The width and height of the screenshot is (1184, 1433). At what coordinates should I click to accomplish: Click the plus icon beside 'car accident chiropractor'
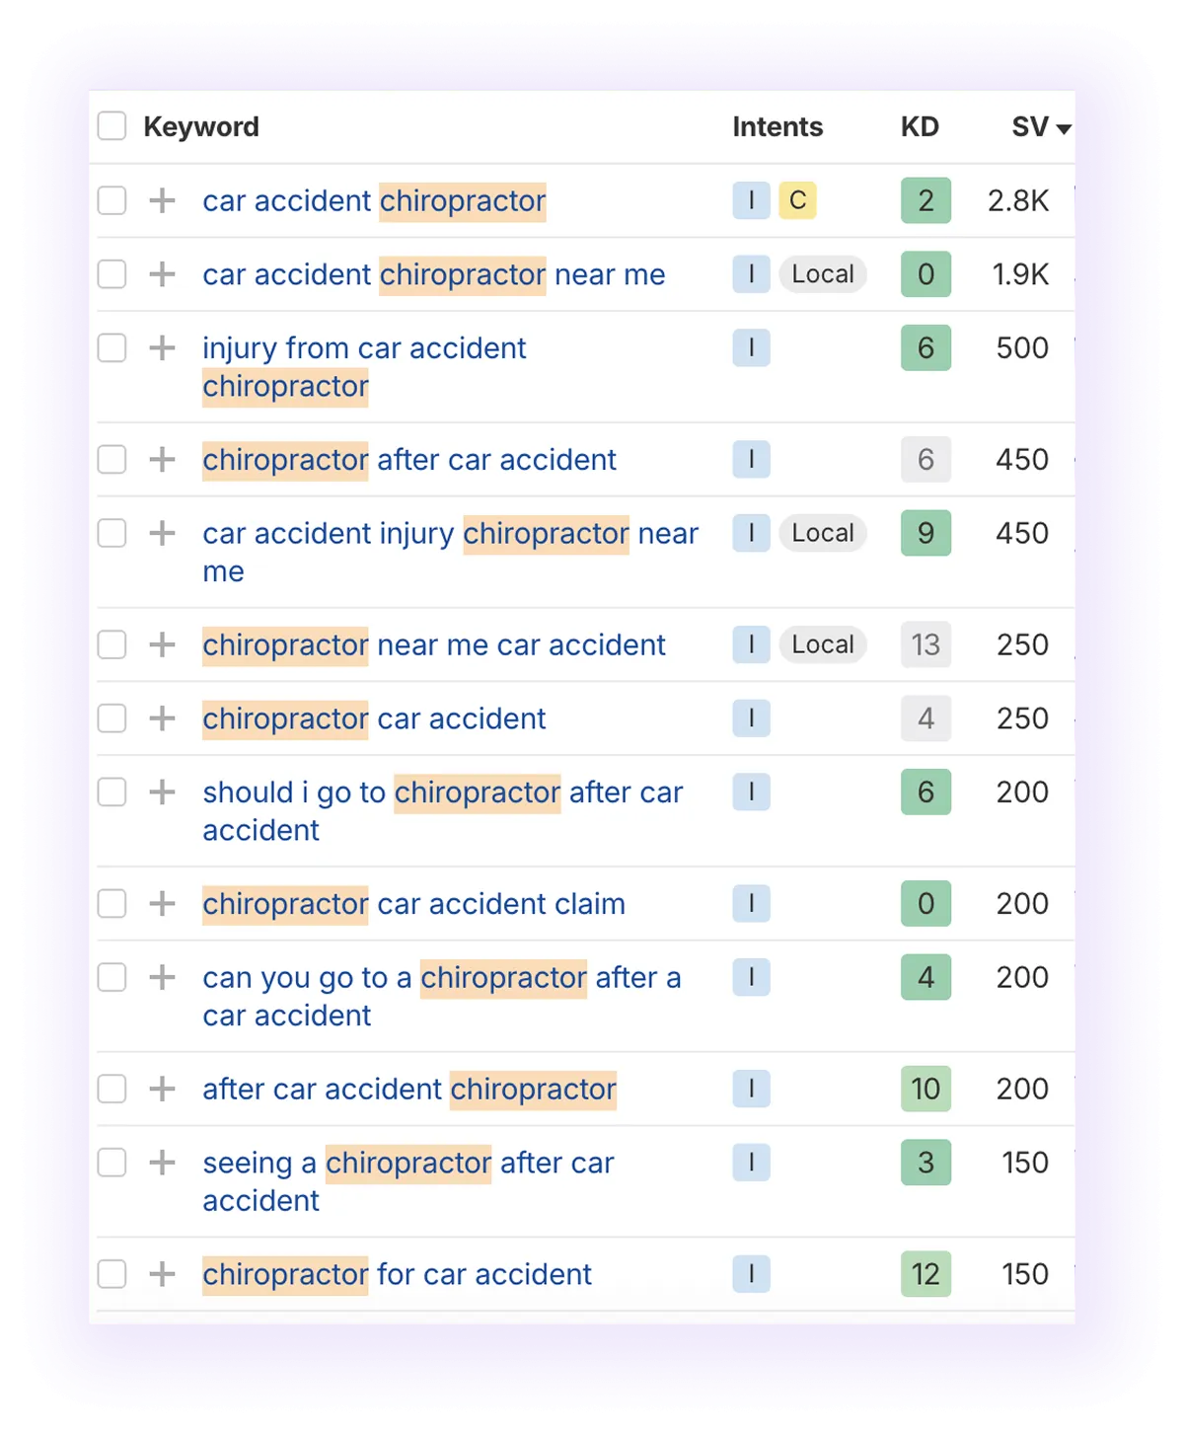coord(161,200)
